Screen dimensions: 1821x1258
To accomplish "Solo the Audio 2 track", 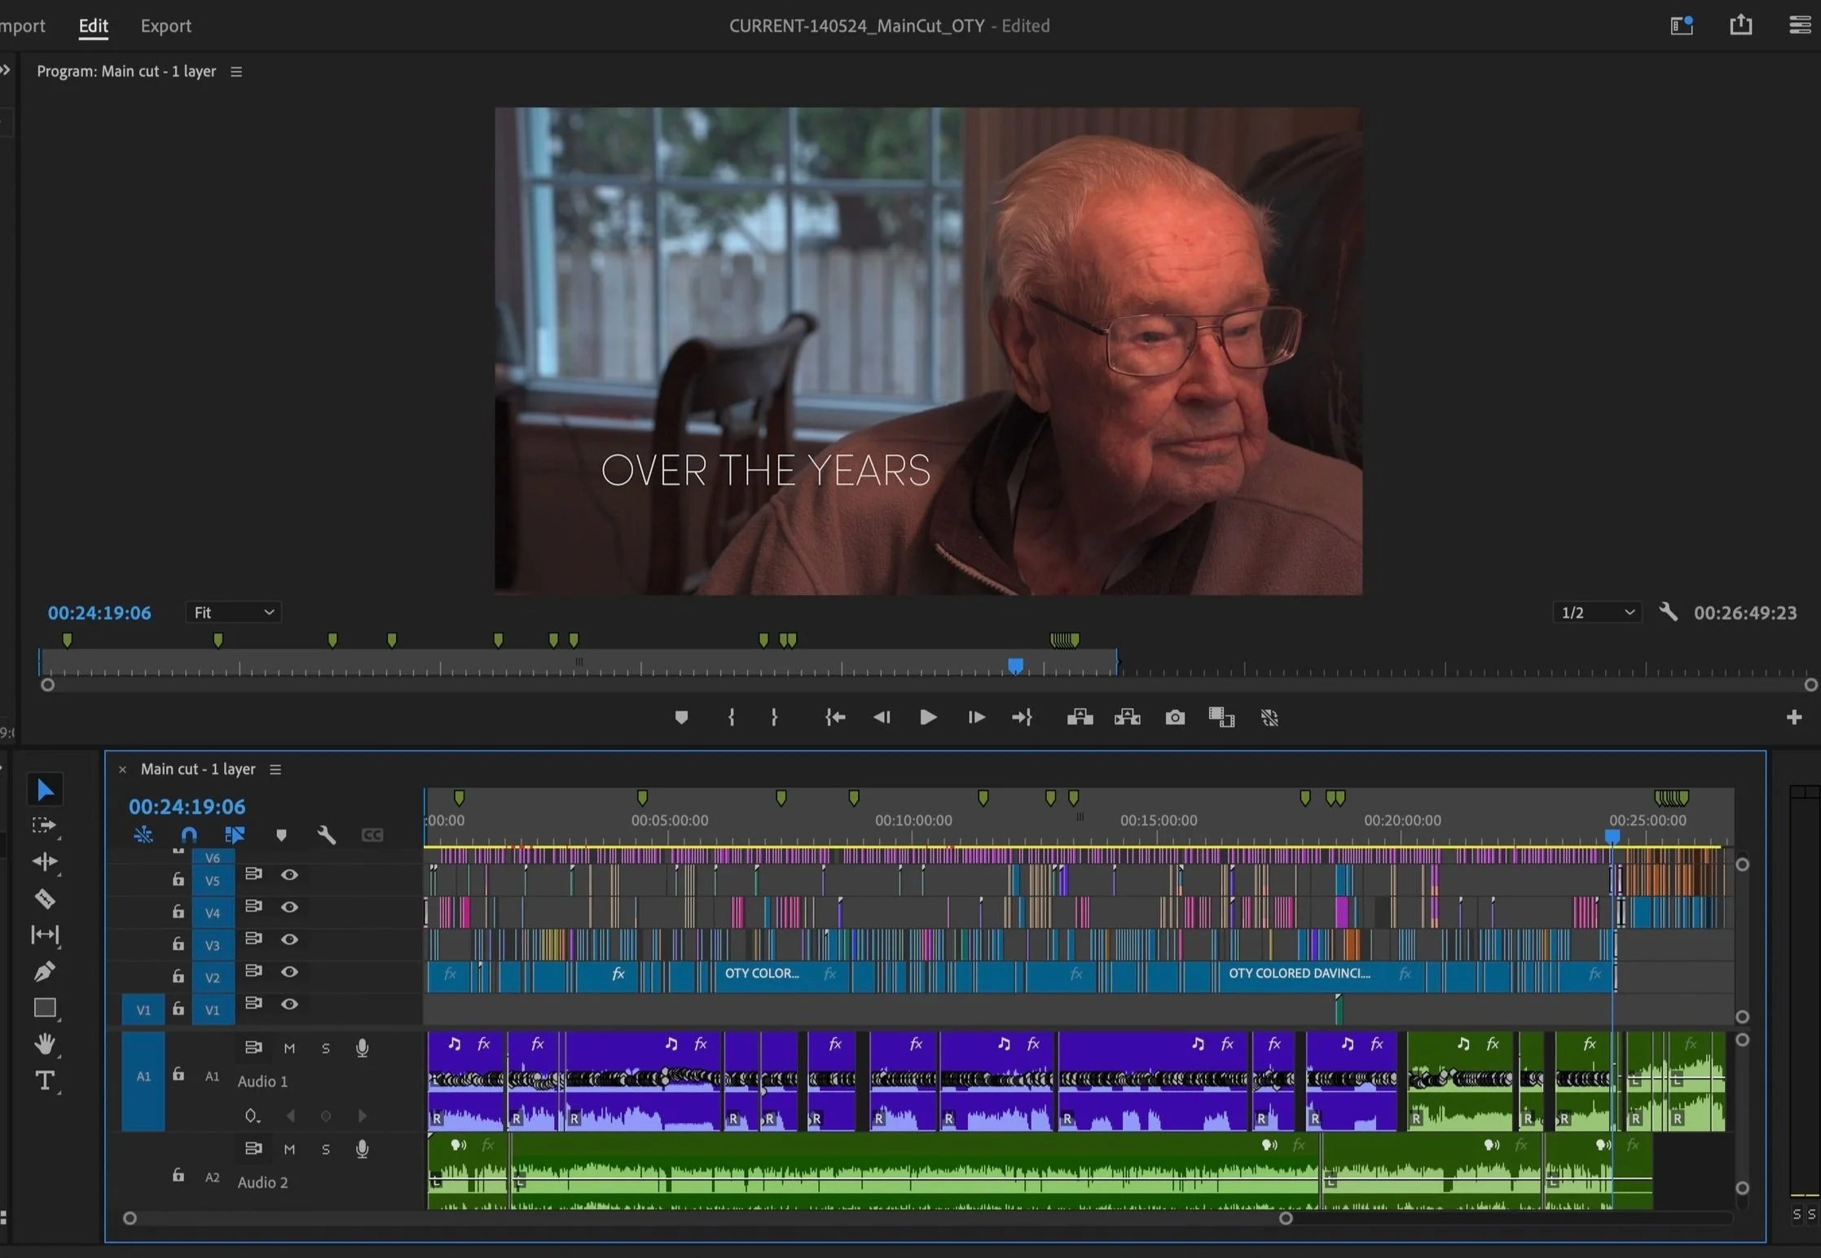I will pyautogui.click(x=326, y=1150).
